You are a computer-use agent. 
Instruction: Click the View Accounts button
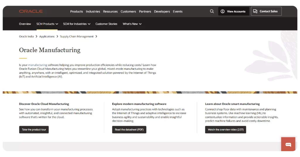[x=233, y=11]
